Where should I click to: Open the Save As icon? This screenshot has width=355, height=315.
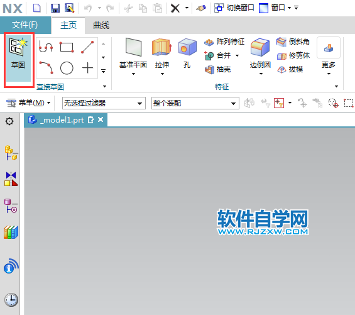tap(70, 8)
